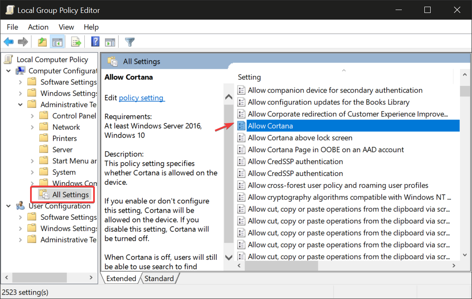Expand Windows Settings under Computer Configuration
This screenshot has width=472, height=299.
click(x=20, y=93)
